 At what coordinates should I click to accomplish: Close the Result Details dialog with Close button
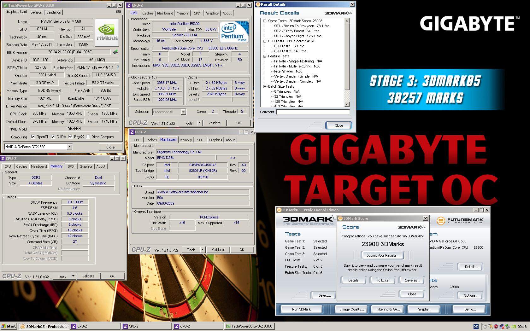[x=339, y=125]
